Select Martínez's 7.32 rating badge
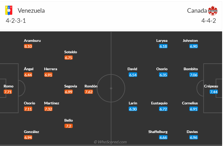 click(48, 109)
